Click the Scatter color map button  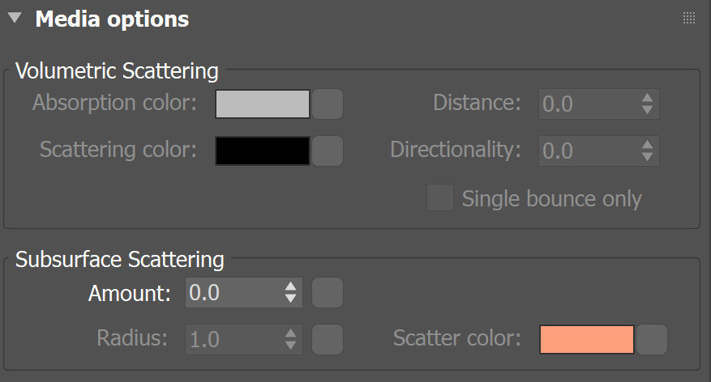coord(652,340)
